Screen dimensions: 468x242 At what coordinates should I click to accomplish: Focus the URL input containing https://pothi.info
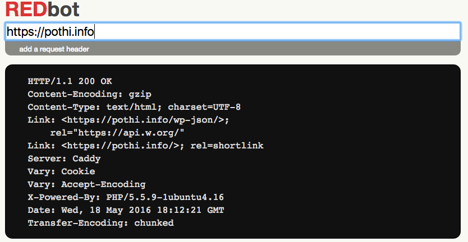pyautogui.click(x=233, y=31)
